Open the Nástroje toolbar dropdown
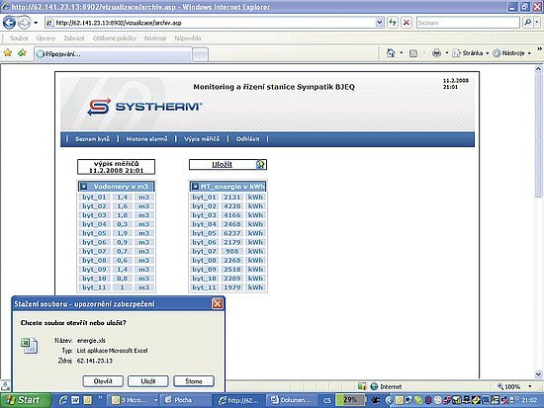Viewport: 544px width, 408px height. click(x=512, y=53)
